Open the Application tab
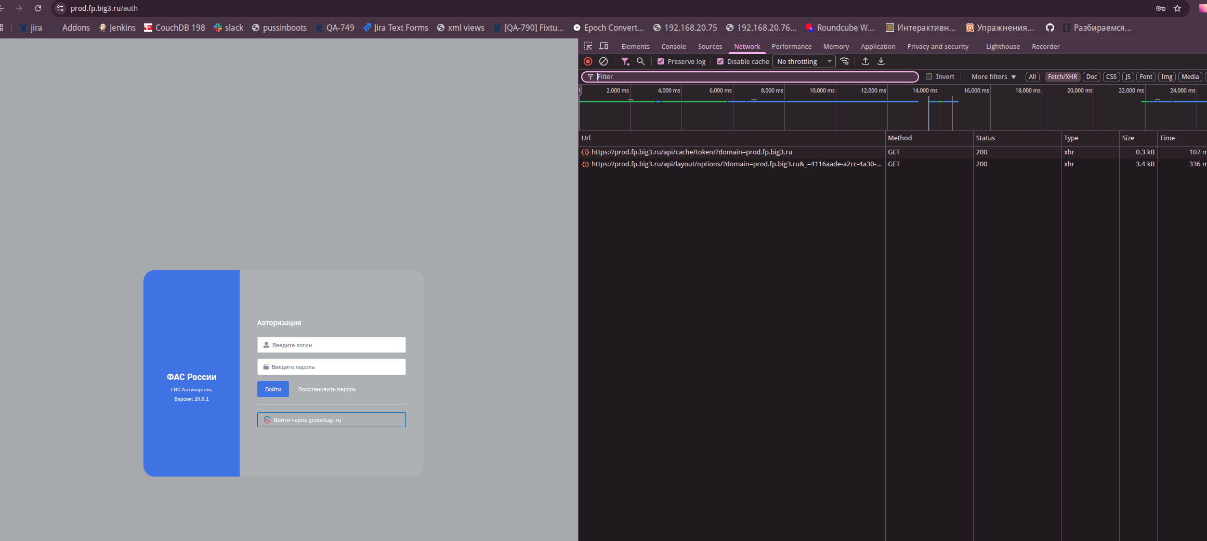1207x541 pixels. [878, 46]
